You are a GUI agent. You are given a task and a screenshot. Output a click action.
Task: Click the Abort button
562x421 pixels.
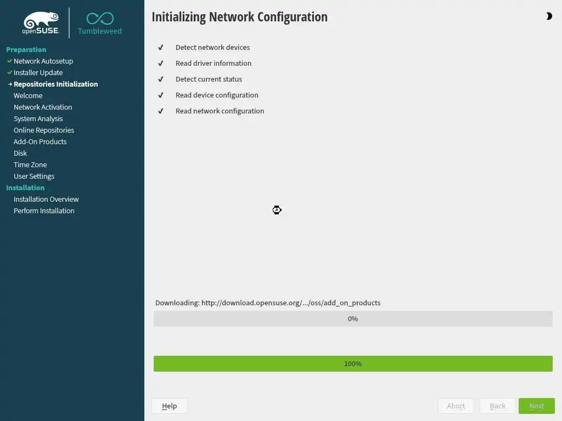pos(456,406)
